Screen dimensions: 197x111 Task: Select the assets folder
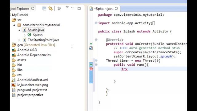22,60
